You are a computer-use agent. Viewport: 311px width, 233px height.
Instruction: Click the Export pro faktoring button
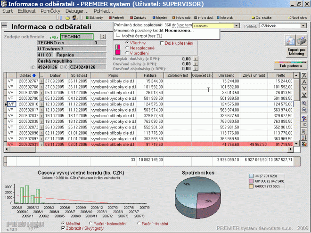pyautogui.click(x=296, y=52)
